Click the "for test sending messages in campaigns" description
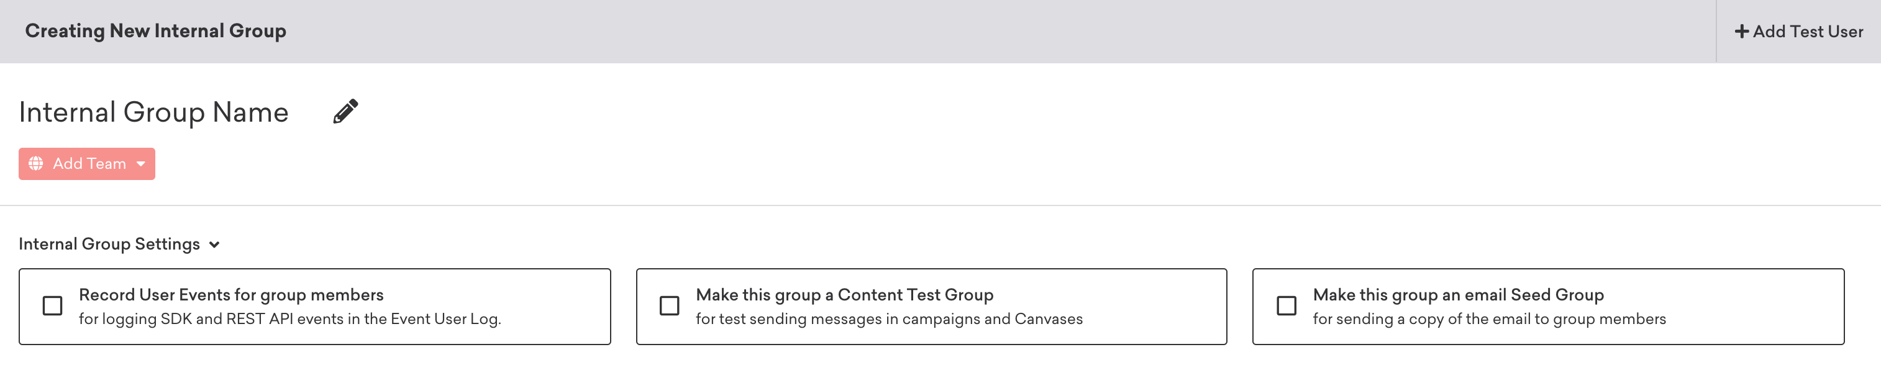1881x365 pixels. 889,319
